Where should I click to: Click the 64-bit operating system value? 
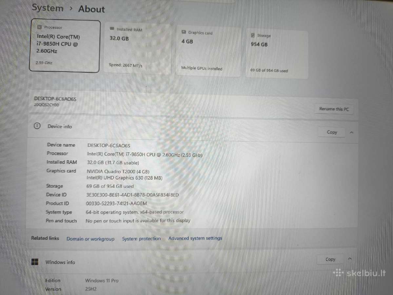(135, 212)
